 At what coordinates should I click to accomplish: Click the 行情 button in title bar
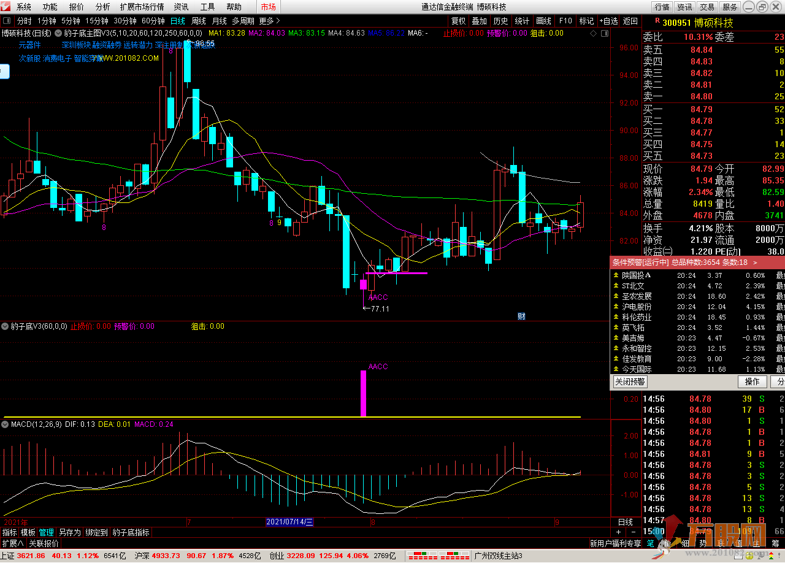tap(662, 7)
